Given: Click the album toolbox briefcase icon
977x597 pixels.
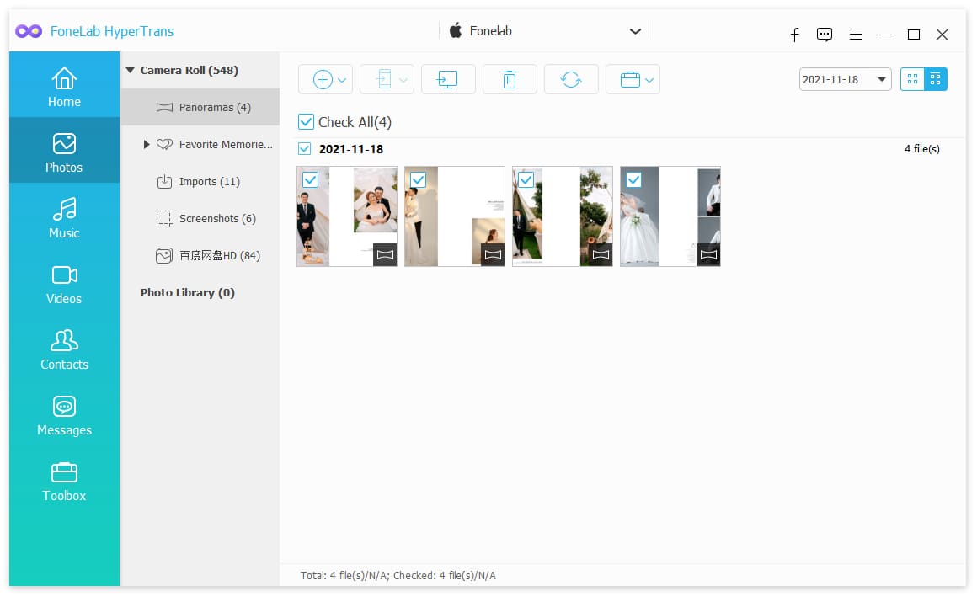Looking at the screenshot, I should click(630, 80).
